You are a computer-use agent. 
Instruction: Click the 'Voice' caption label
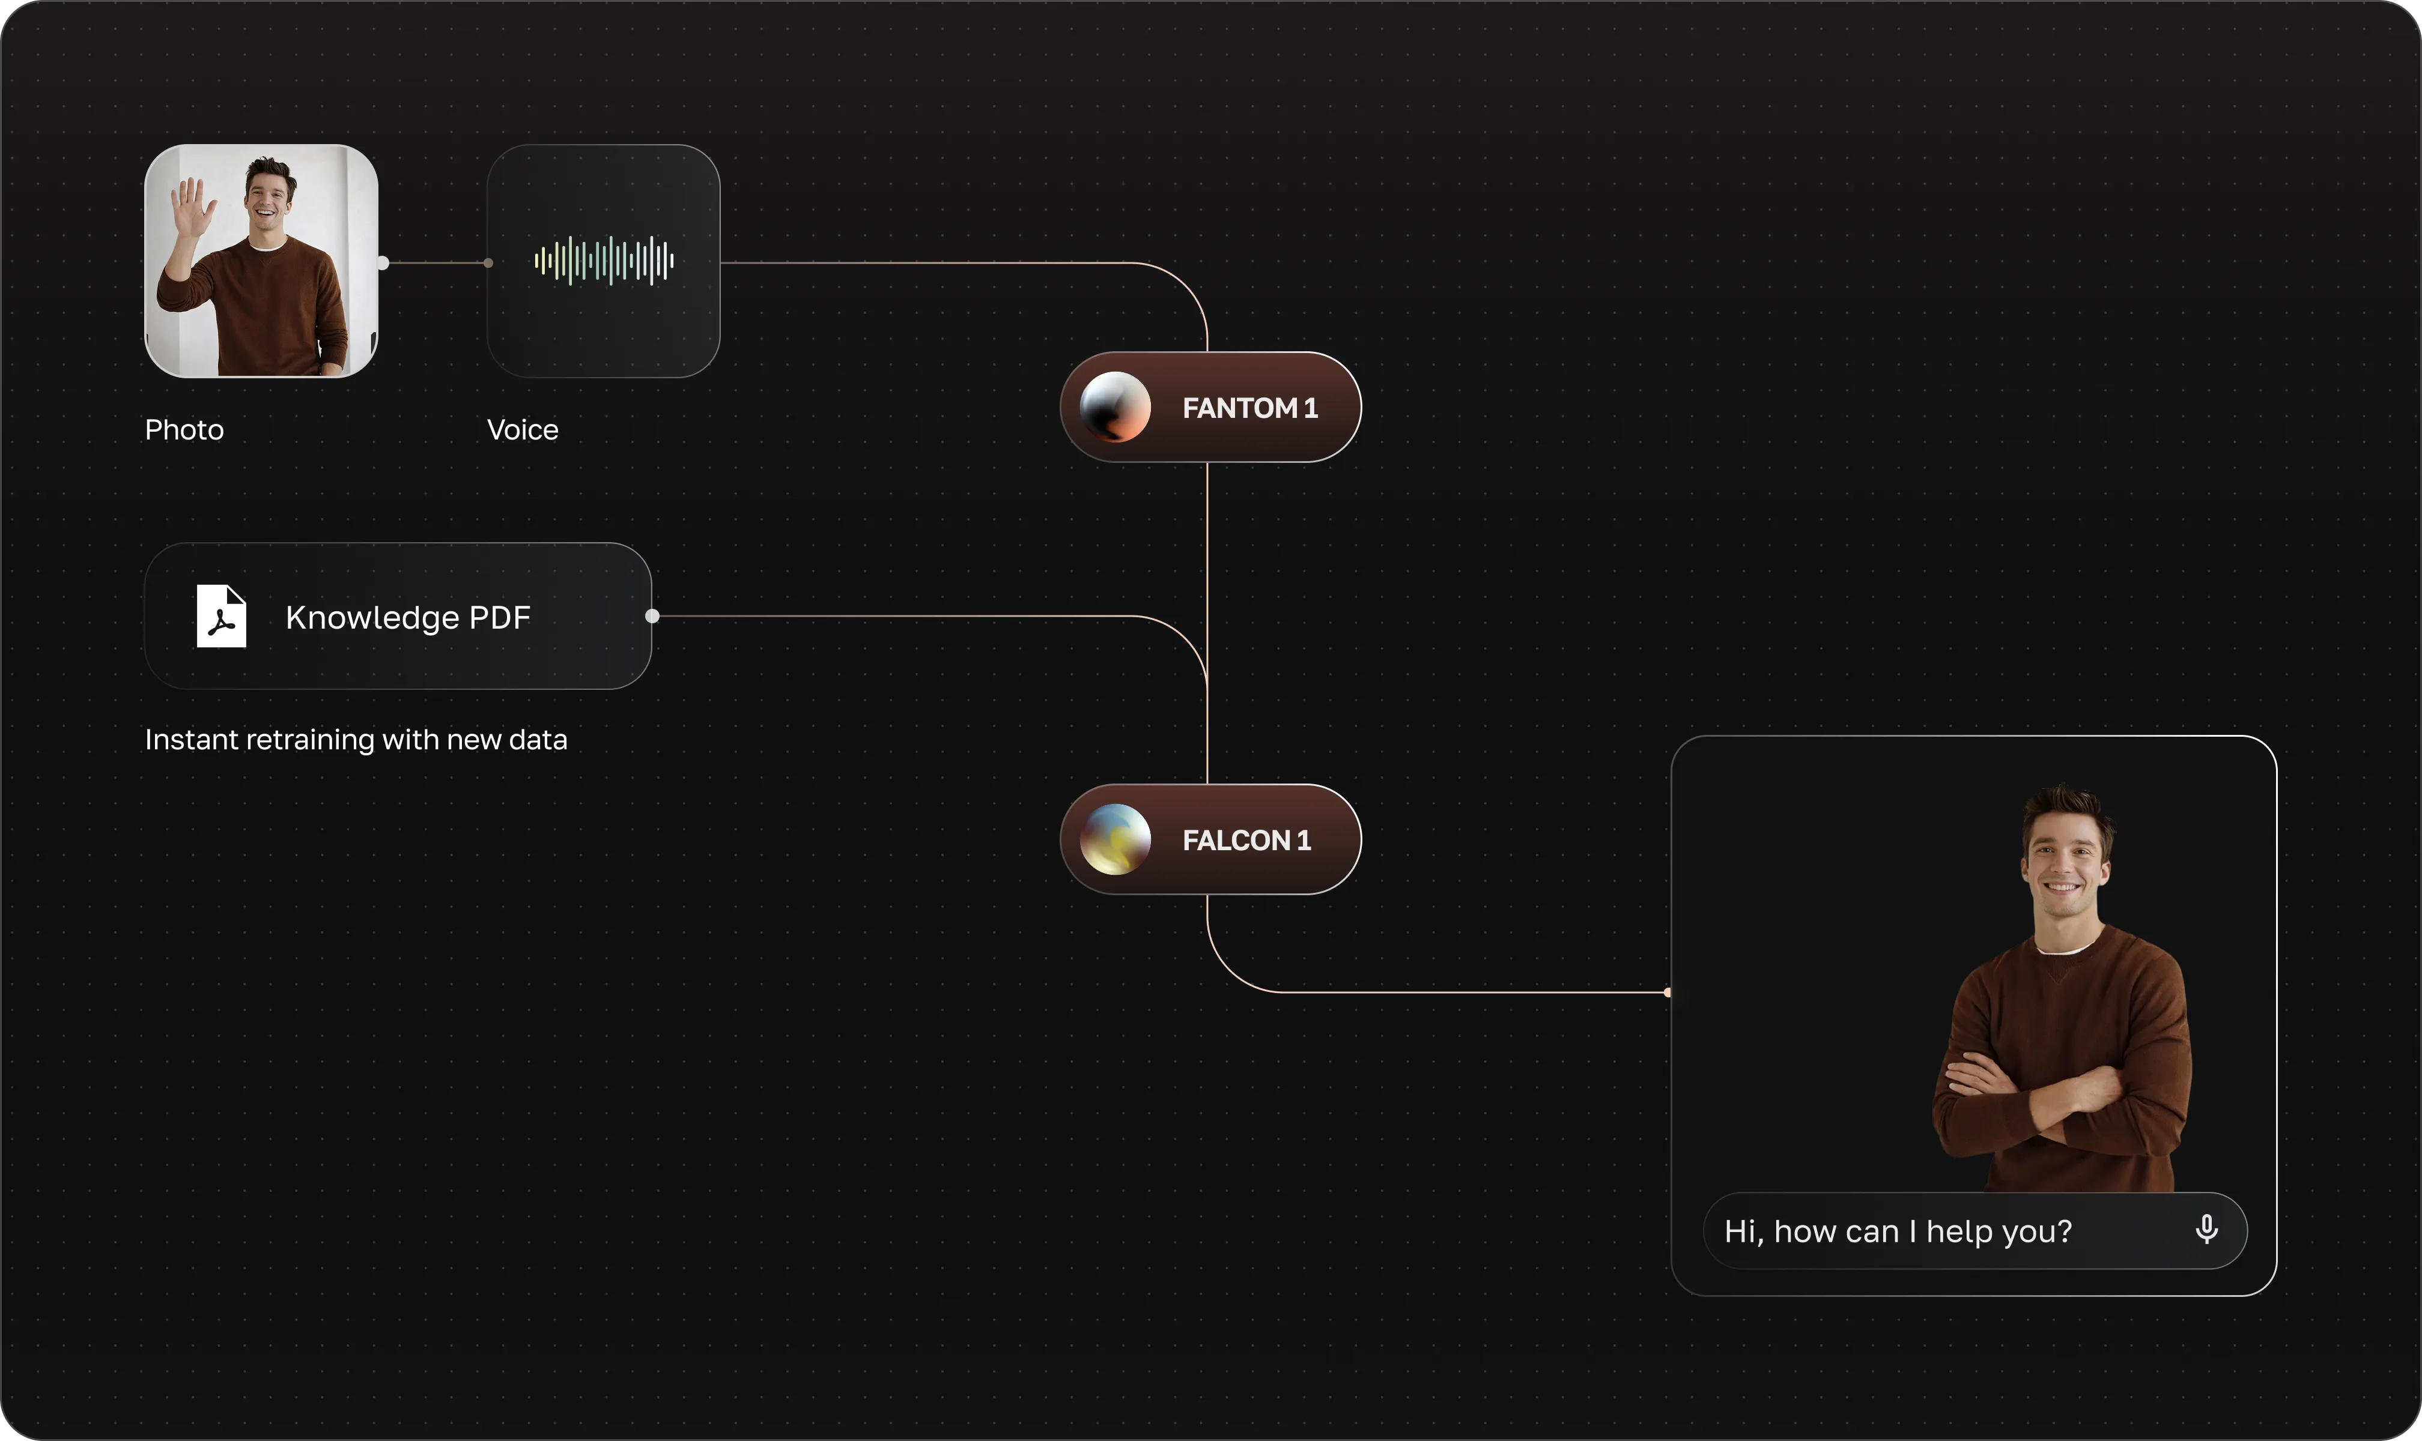[x=522, y=429]
